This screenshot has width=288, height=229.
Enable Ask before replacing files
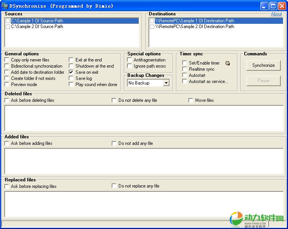[x=7, y=186]
